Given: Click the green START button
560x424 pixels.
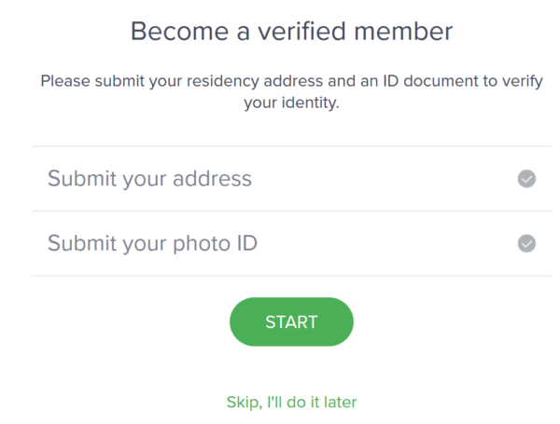Looking at the screenshot, I should point(291,321).
